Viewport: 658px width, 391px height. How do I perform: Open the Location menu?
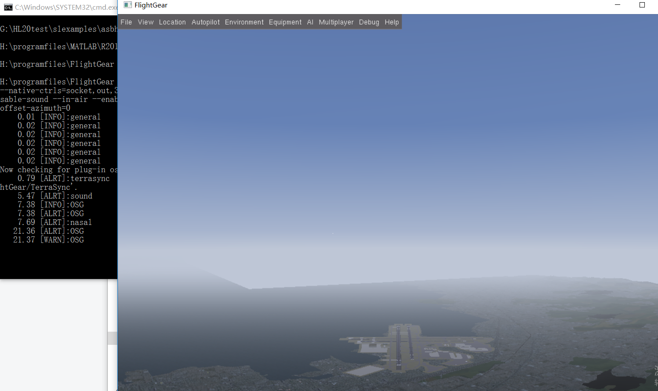click(172, 22)
